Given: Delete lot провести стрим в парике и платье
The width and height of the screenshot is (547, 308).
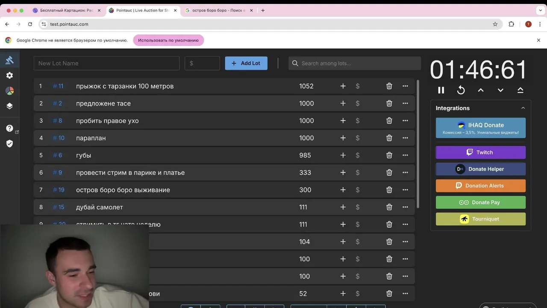Looking at the screenshot, I should coord(389,172).
